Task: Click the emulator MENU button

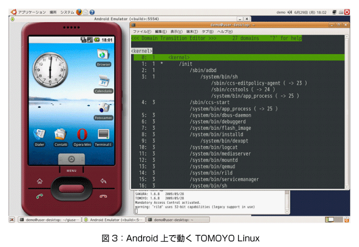Action: pyautogui.click(x=71, y=170)
